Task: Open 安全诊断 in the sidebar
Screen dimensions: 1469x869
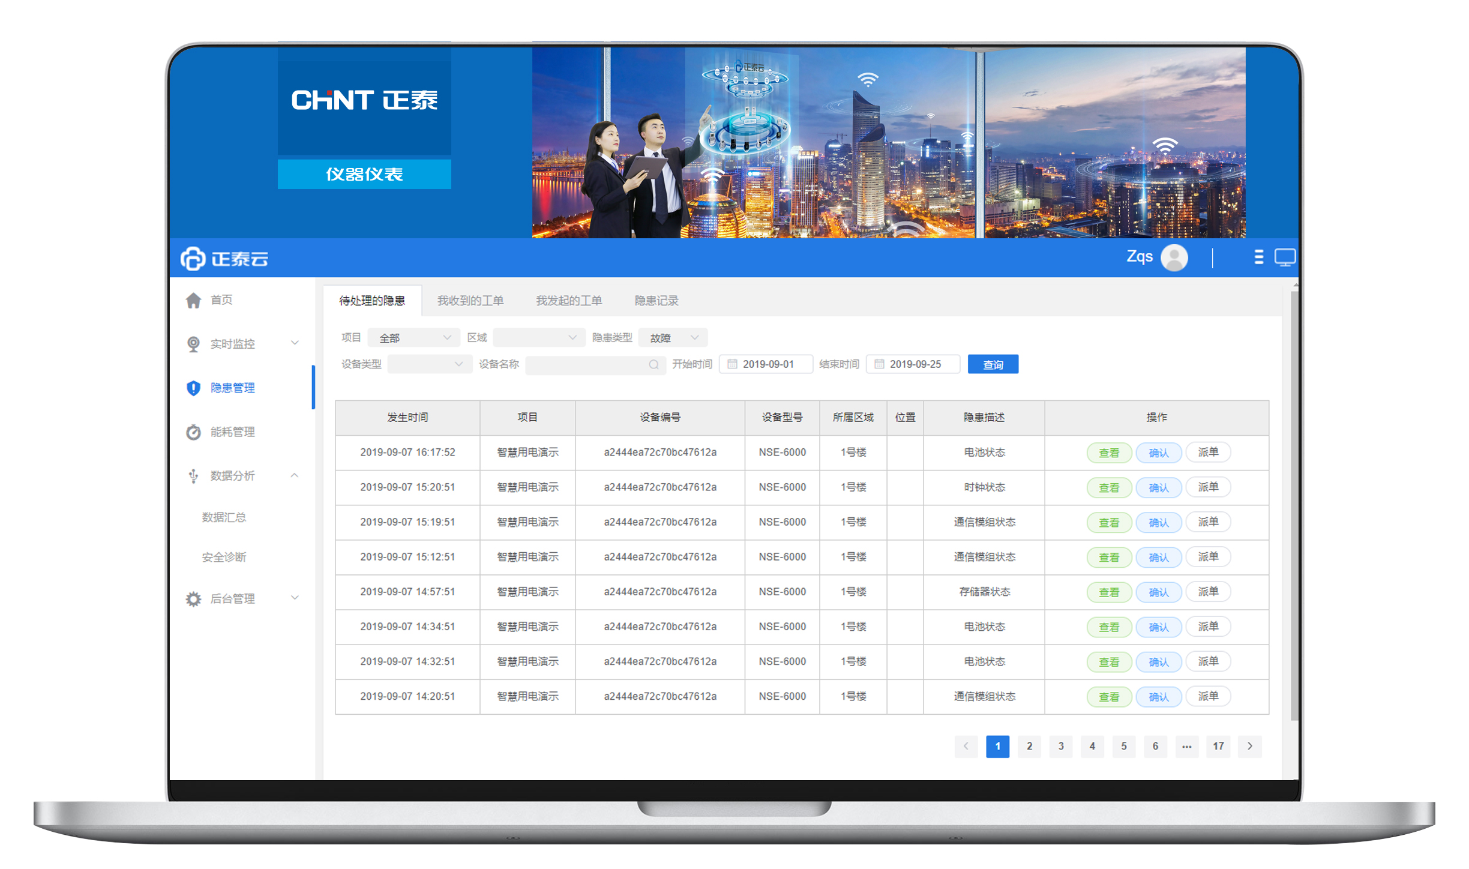Action: pos(224,557)
